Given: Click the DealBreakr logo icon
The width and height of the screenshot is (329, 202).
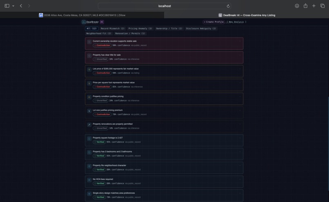Looking at the screenshot, I should point(84,22).
